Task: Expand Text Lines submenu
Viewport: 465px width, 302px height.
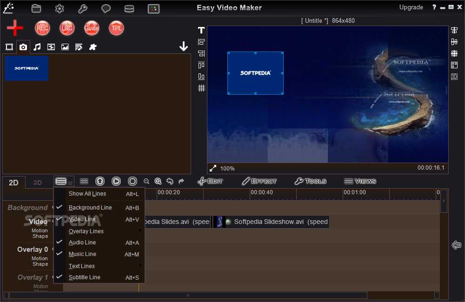Action: (100, 266)
